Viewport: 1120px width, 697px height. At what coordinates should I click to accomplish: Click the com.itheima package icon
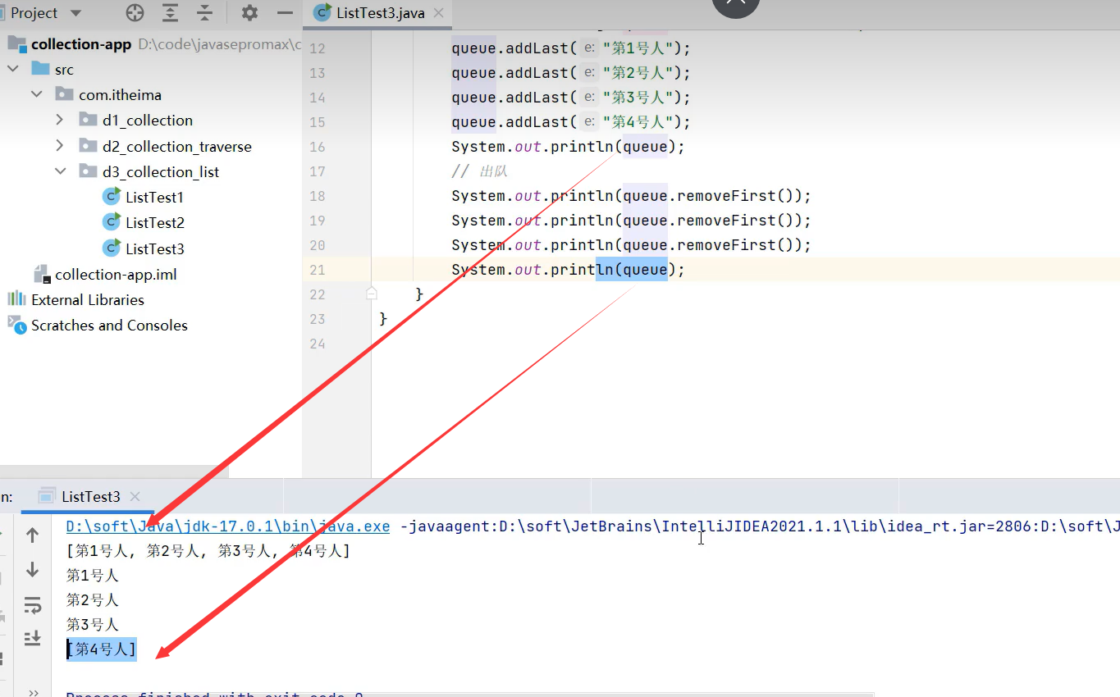pyautogui.click(x=64, y=94)
